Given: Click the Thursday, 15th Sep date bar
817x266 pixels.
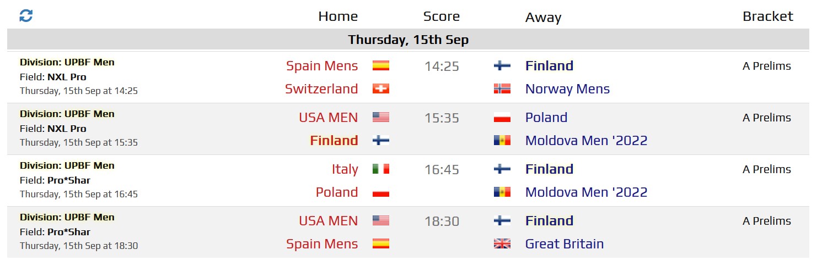Looking at the screenshot, I should point(408,40).
